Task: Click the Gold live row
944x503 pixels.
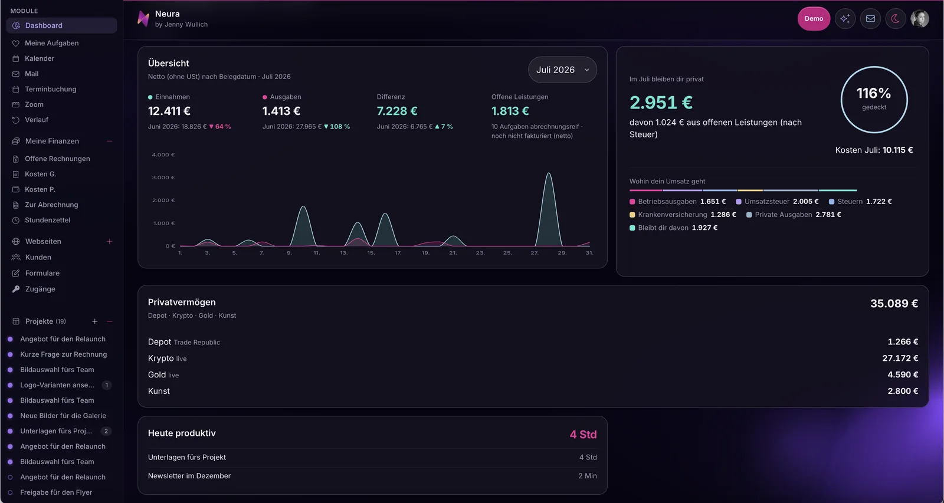Action: coord(533,375)
